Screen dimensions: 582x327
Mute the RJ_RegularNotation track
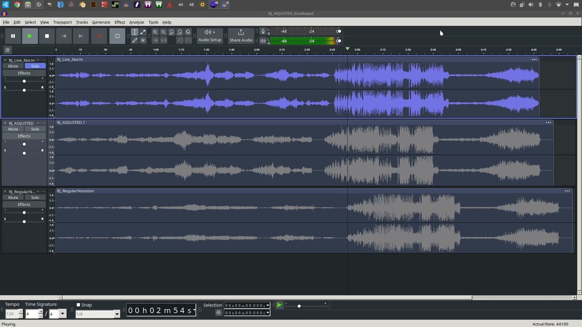(x=13, y=198)
